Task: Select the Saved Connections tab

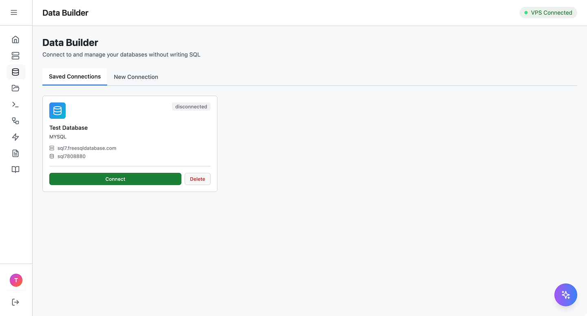Action: click(75, 76)
